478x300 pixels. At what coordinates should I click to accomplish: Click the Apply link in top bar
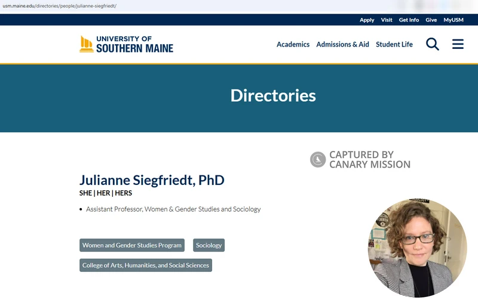point(367,20)
